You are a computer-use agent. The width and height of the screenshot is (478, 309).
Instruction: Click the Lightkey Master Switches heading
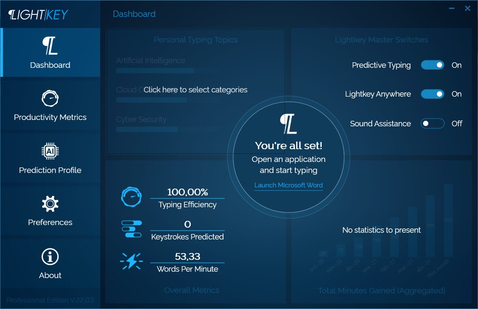382,40
